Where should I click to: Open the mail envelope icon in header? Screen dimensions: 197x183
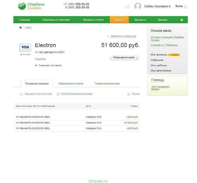(x=127, y=7)
